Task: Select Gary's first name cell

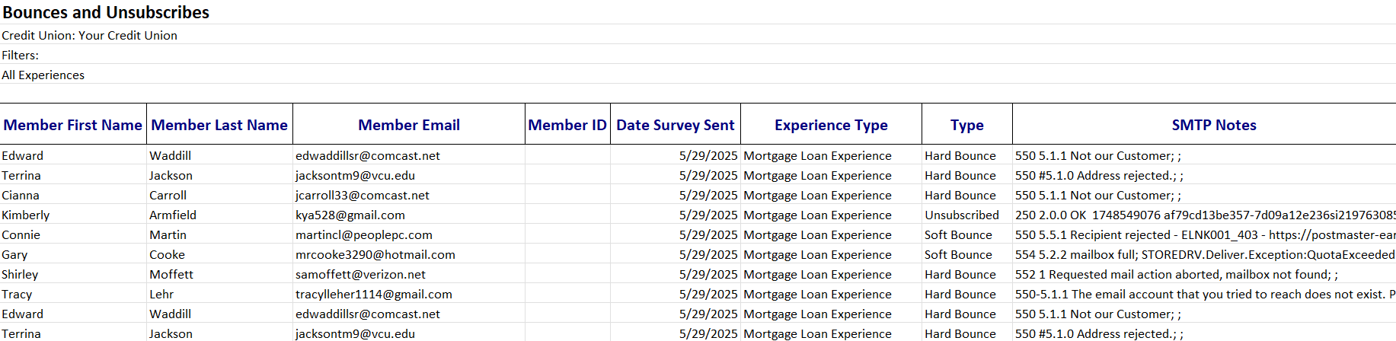Action: 14,254
